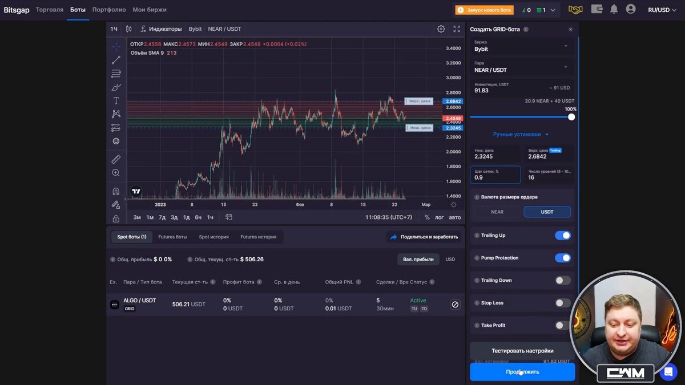The width and height of the screenshot is (685, 385).
Task: Show info for Создать GRID-бота
Action: tap(526, 29)
